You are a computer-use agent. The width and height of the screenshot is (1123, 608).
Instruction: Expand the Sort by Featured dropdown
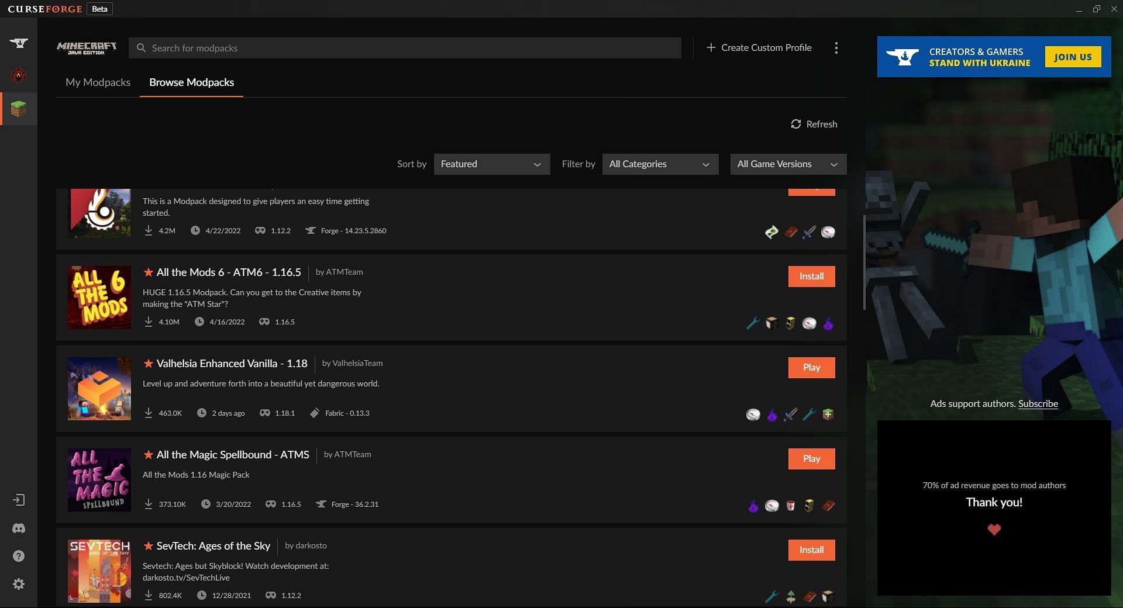coord(491,164)
